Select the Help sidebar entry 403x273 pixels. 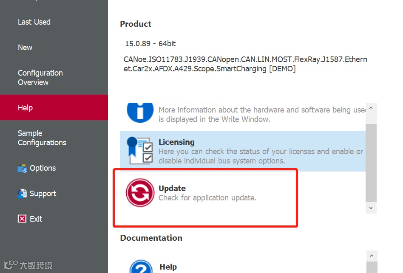[54, 107]
